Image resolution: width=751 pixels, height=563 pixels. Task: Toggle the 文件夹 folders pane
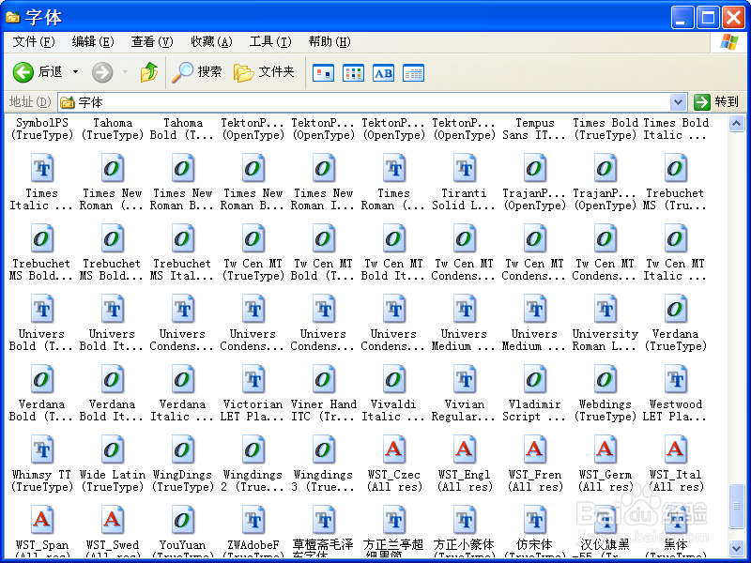coord(264,72)
